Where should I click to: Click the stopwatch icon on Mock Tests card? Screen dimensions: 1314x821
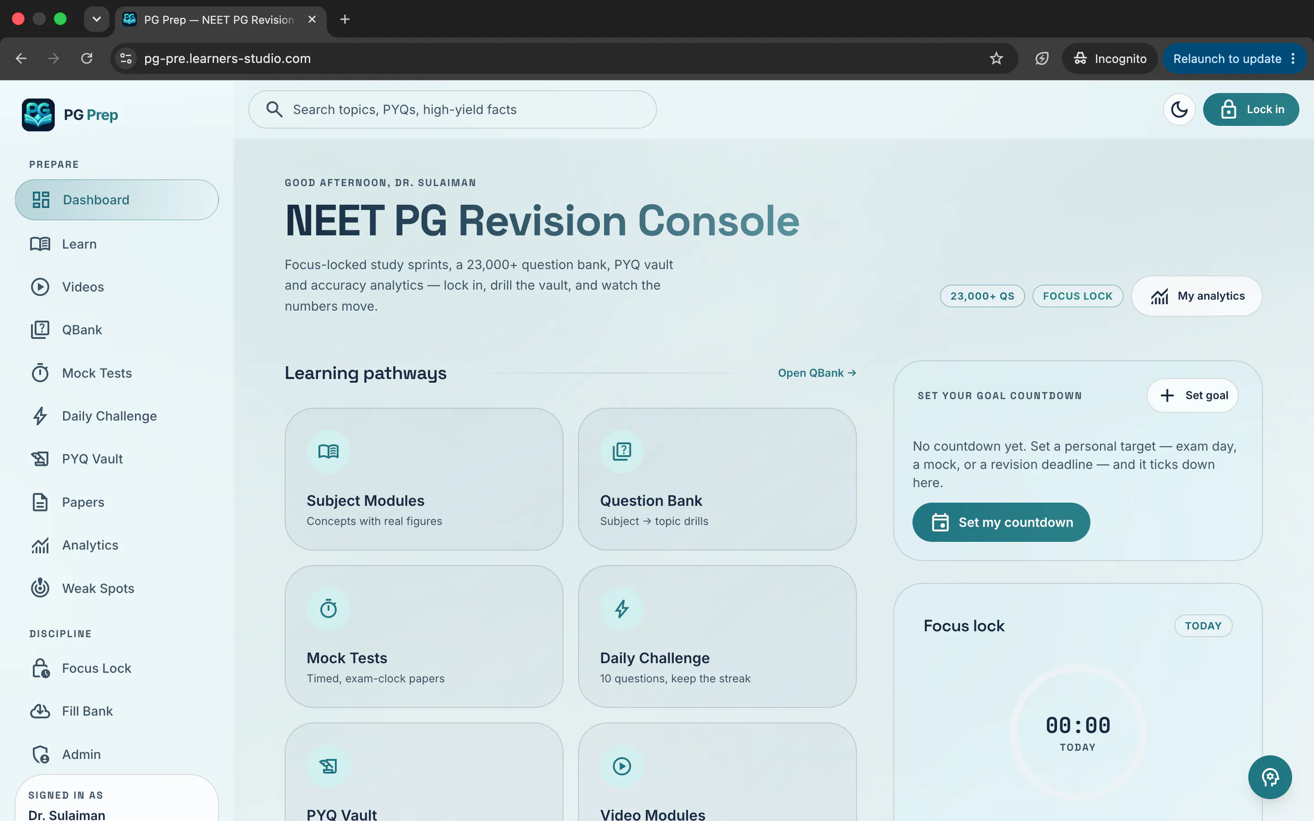click(328, 609)
